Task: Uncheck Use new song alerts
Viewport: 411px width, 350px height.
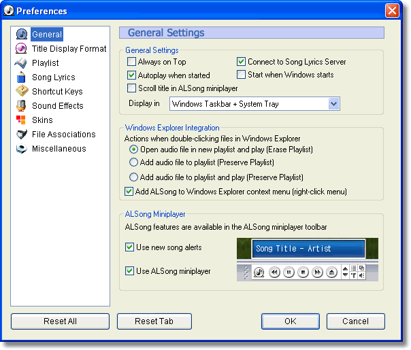Action: pyautogui.click(x=129, y=247)
